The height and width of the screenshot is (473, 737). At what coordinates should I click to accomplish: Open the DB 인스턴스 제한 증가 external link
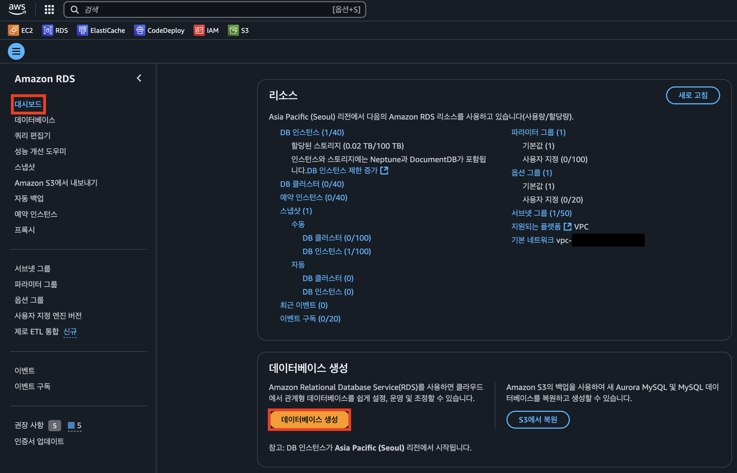tap(347, 171)
